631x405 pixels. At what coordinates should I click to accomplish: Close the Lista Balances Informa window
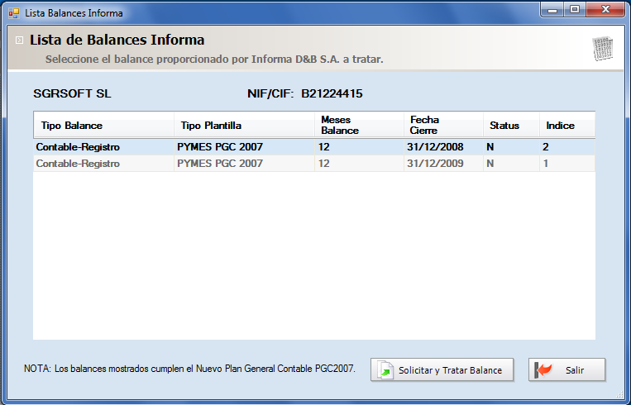tap(605, 9)
